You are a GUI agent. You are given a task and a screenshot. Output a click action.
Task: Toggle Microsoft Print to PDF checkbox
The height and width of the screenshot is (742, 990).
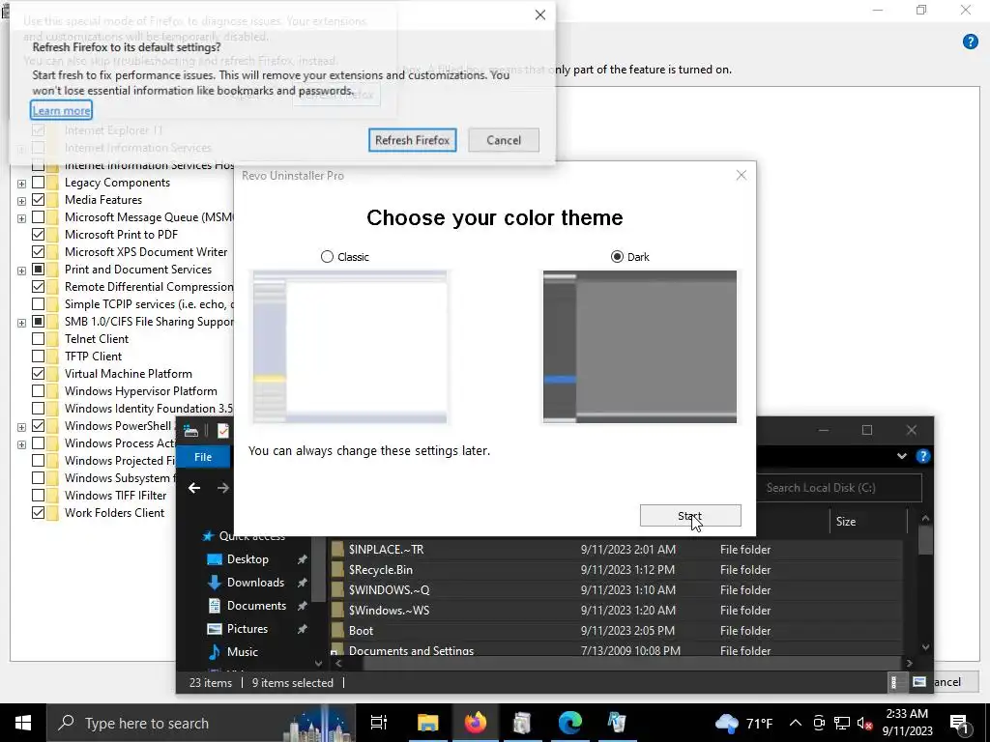39,235
